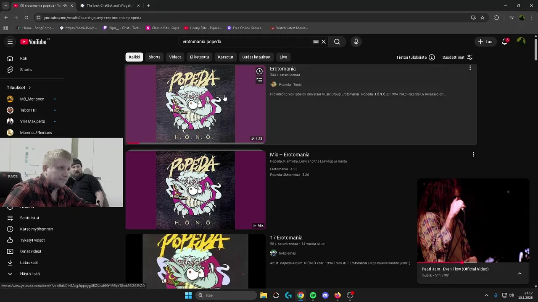Seek within the miniplayer progress bar
This screenshot has width=538, height=302.
coord(473,263)
